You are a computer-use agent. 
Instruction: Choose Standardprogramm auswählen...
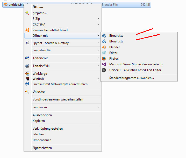(x=131, y=78)
